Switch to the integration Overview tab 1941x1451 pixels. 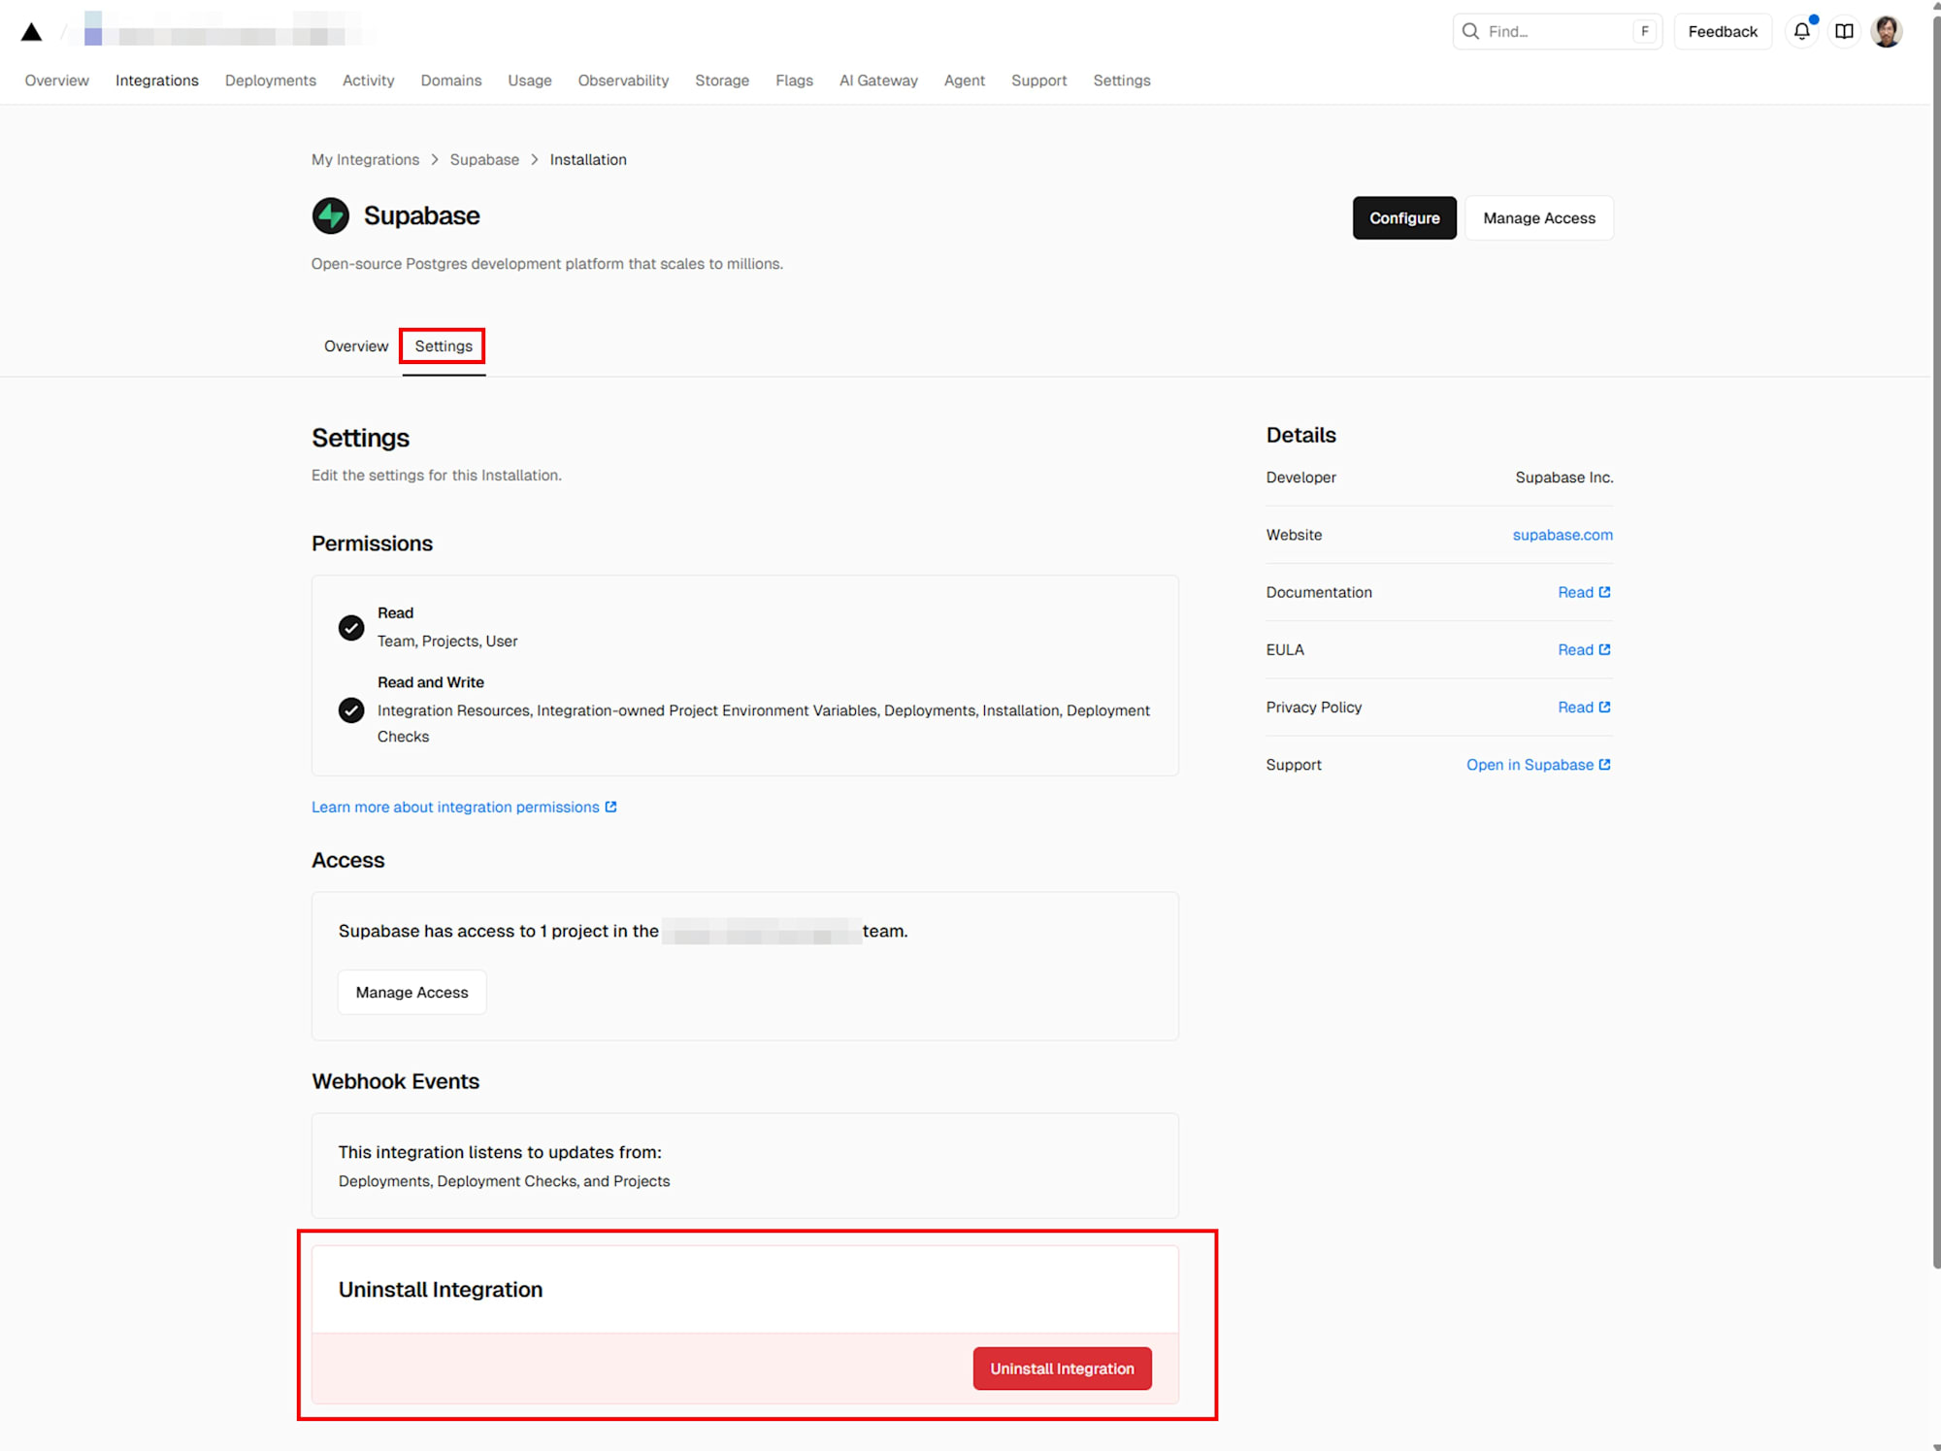356,346
